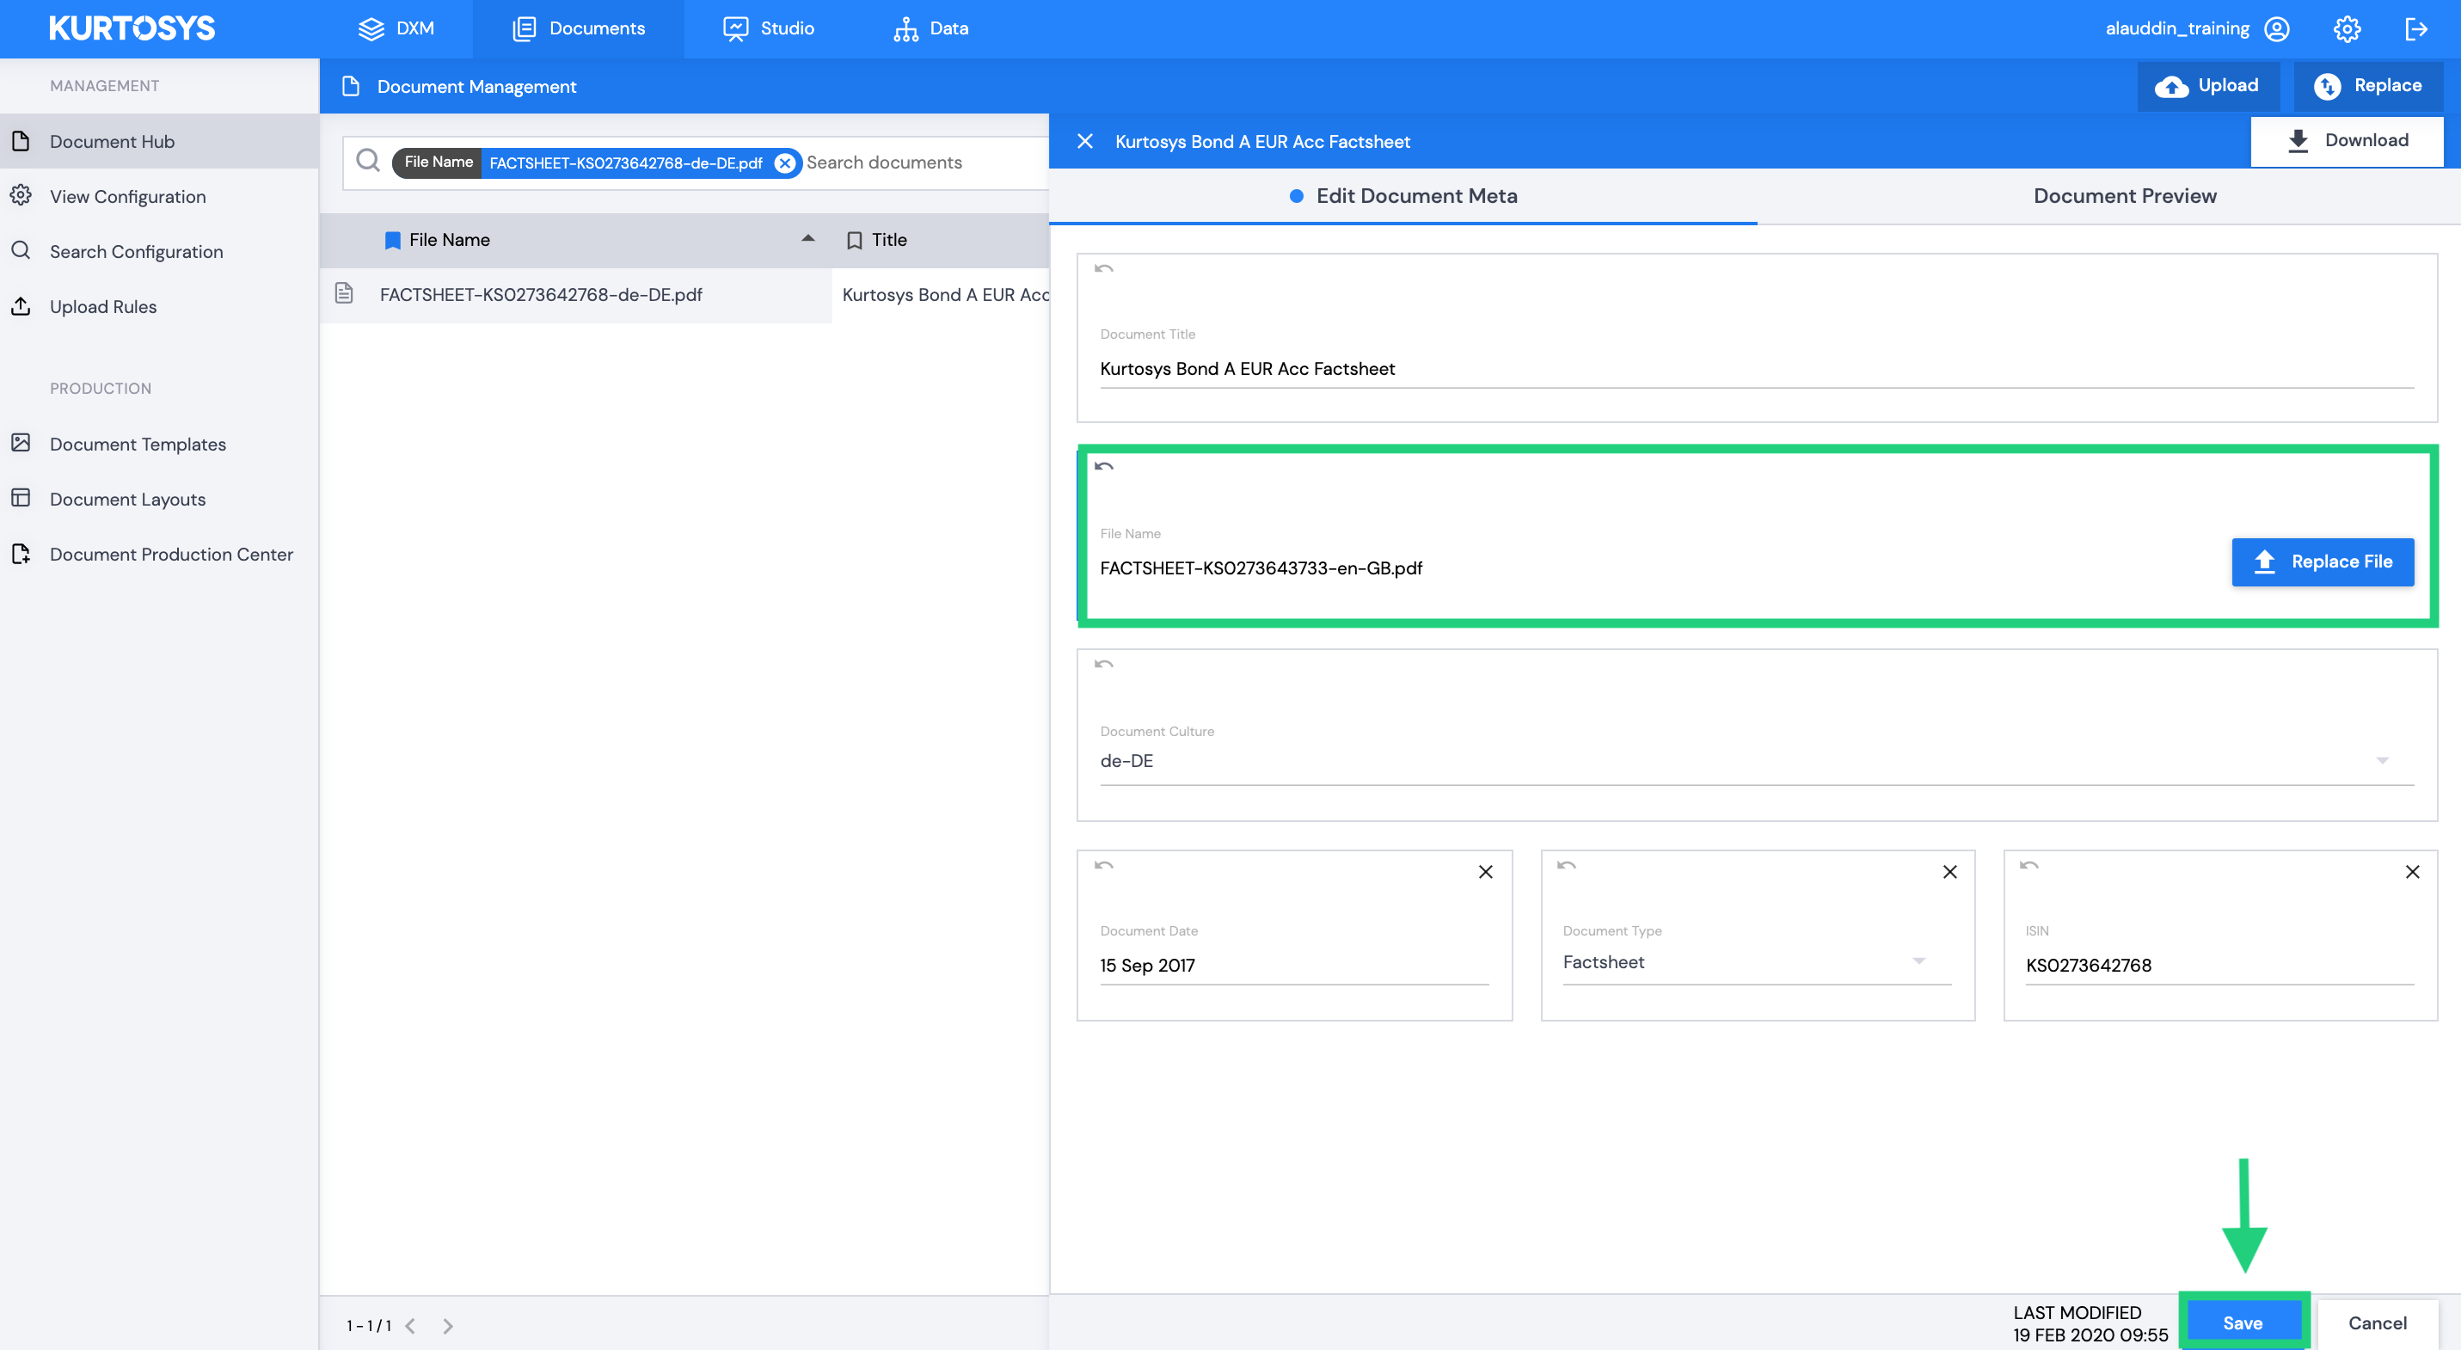The height and width of the screenshot is (1350, 2461).
Task: Click the Kurtosys logo
Action: point(132,28)
